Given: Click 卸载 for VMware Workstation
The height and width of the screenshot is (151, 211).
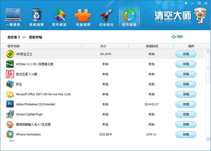Looking at the screenshot, I should pos(186,134).
